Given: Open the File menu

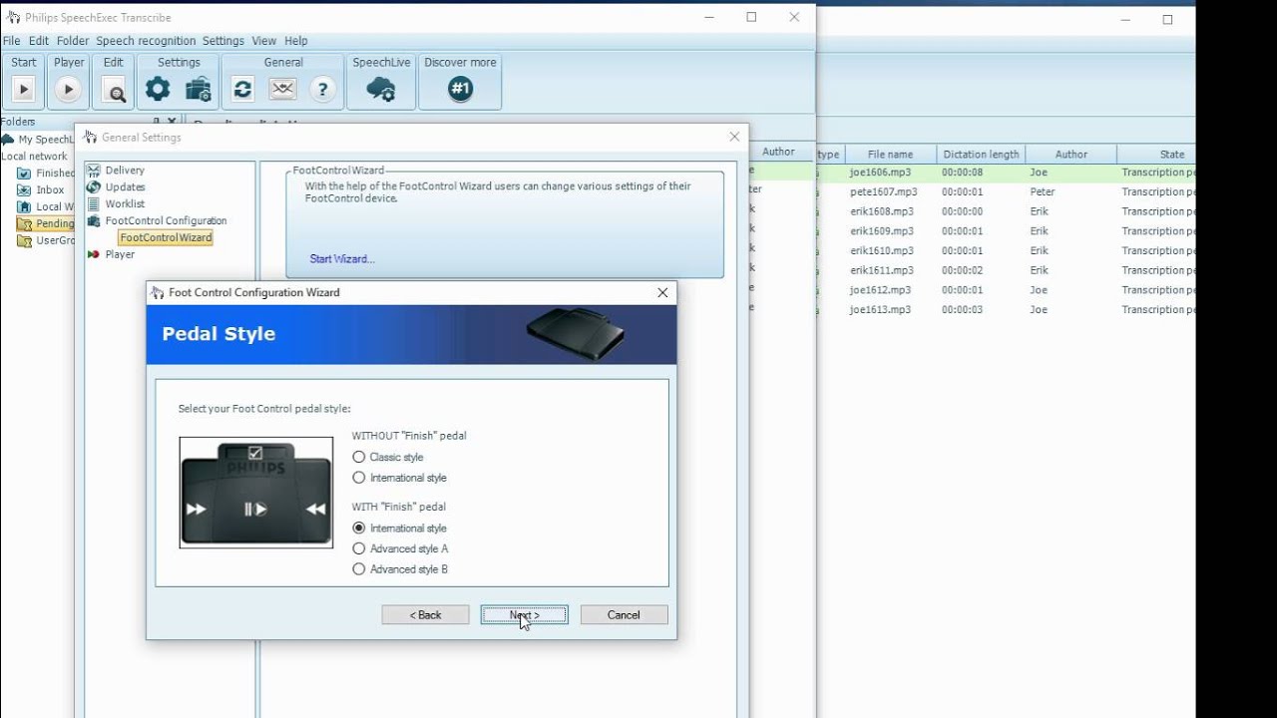Looking at the screenshot, I should pos(11,41).
